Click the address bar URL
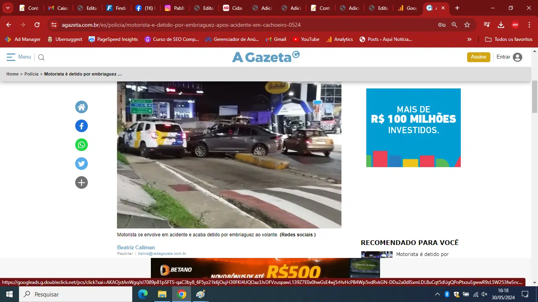 181,25
